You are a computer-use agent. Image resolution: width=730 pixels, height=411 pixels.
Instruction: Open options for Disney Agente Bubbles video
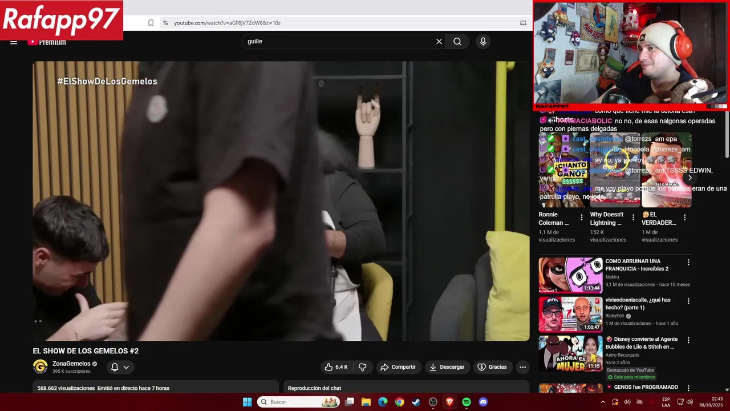(688, 340)
